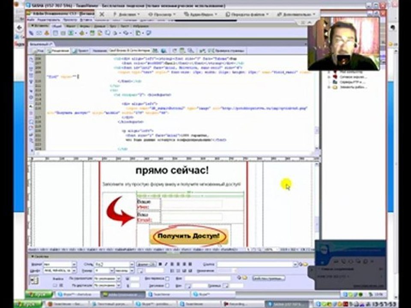Align text right in Properties
This screenshot has height=308, width=411.
pyautogui.click(x=184, y=264)
